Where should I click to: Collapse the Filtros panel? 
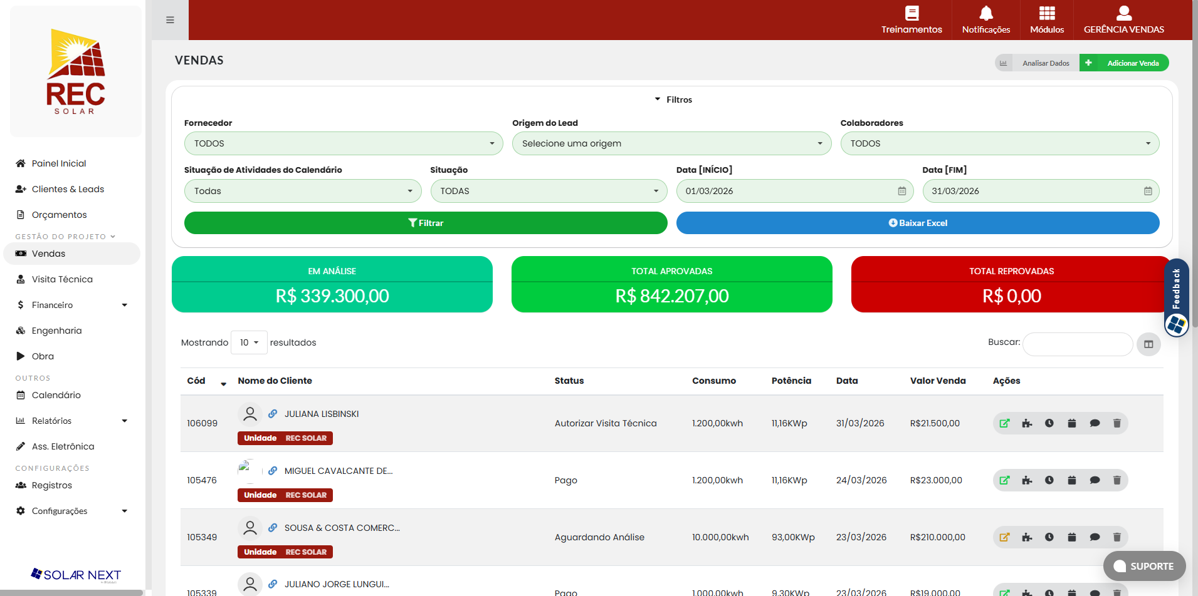click(673, 100)
